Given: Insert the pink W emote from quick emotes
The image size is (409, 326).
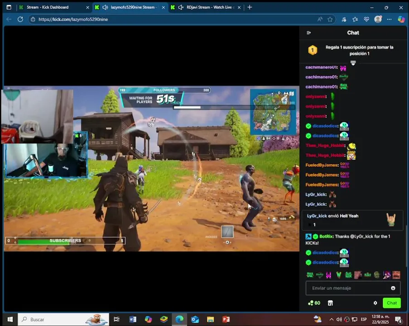Looking at the screenshot, I should (329, 275).
